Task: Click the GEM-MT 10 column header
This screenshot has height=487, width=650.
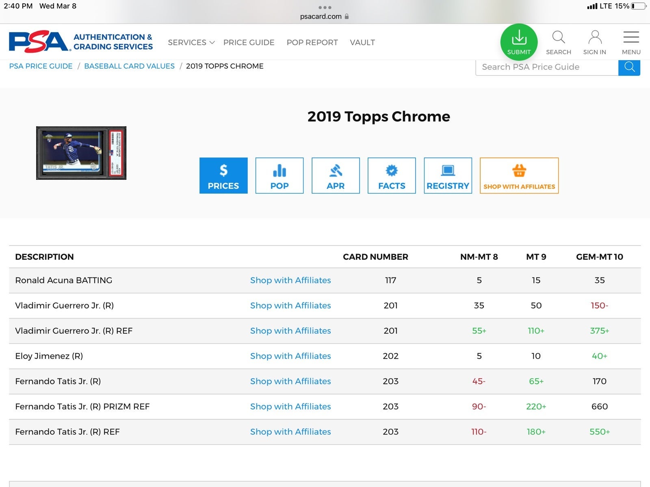Action: click(x=600, y=257)
